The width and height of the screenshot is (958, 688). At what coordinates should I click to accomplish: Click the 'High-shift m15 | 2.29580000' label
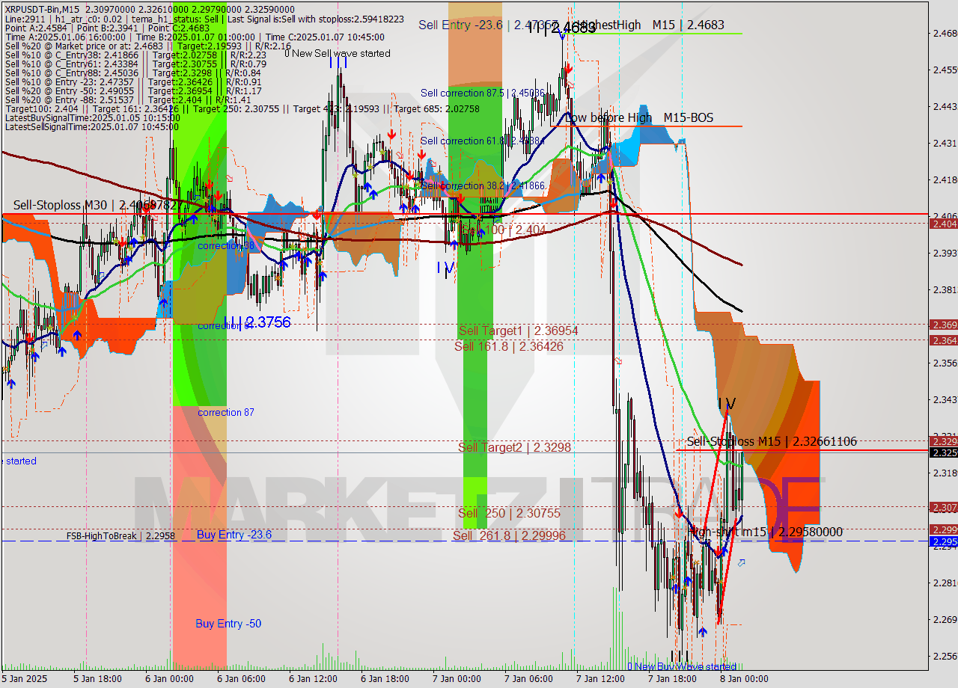point(765,532)
